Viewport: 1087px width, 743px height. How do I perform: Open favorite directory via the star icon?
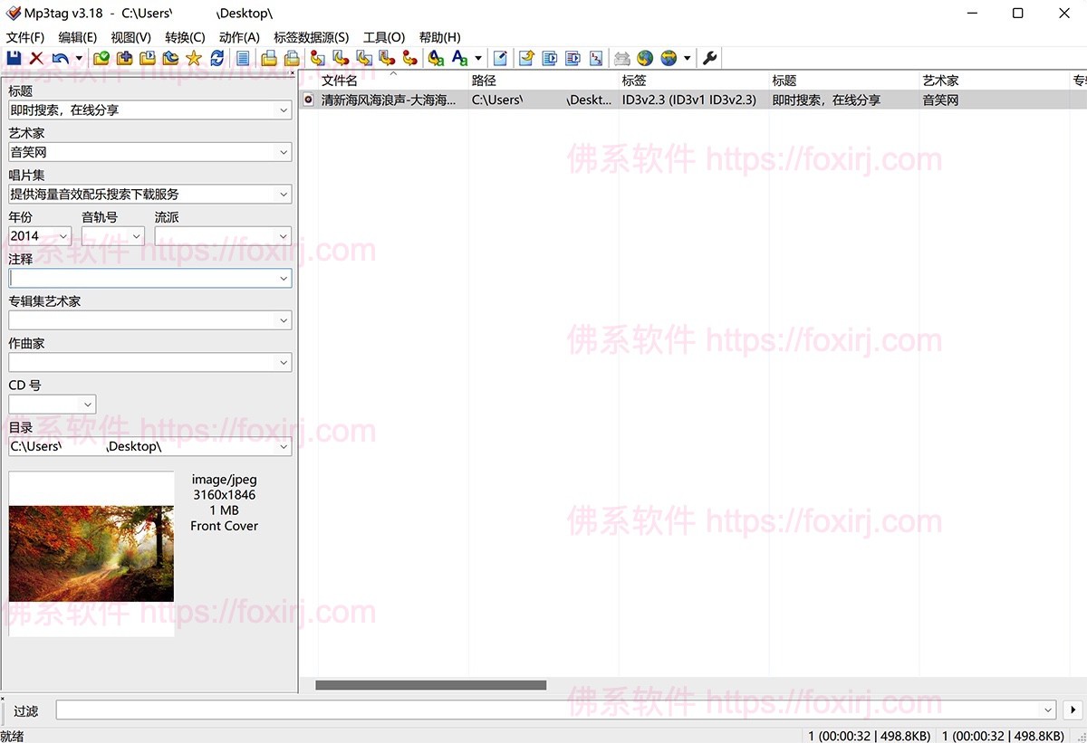pyautogui.click(x=193, y=58)
